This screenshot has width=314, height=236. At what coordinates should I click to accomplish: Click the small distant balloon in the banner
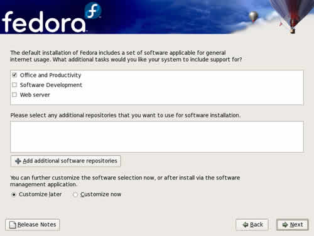253,16
